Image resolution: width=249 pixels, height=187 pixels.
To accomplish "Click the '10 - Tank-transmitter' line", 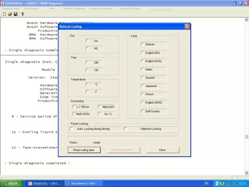I will (x=35, y=147).
